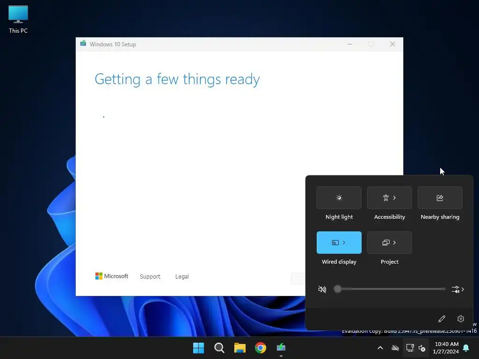This screenshot has width=479, height=359.
Task: Open Google Chrome from the taskbar
Action: [261, 348]
